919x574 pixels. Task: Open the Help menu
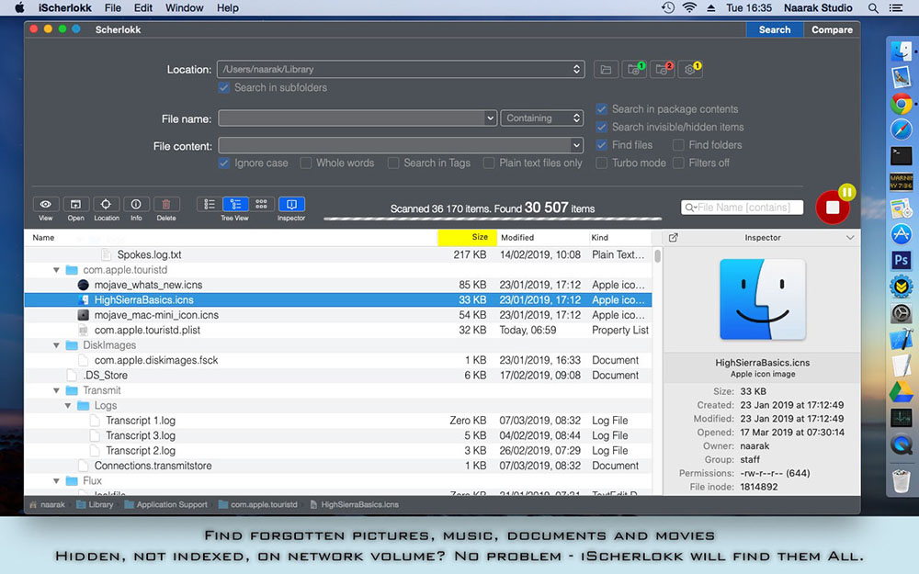[227, 8]
